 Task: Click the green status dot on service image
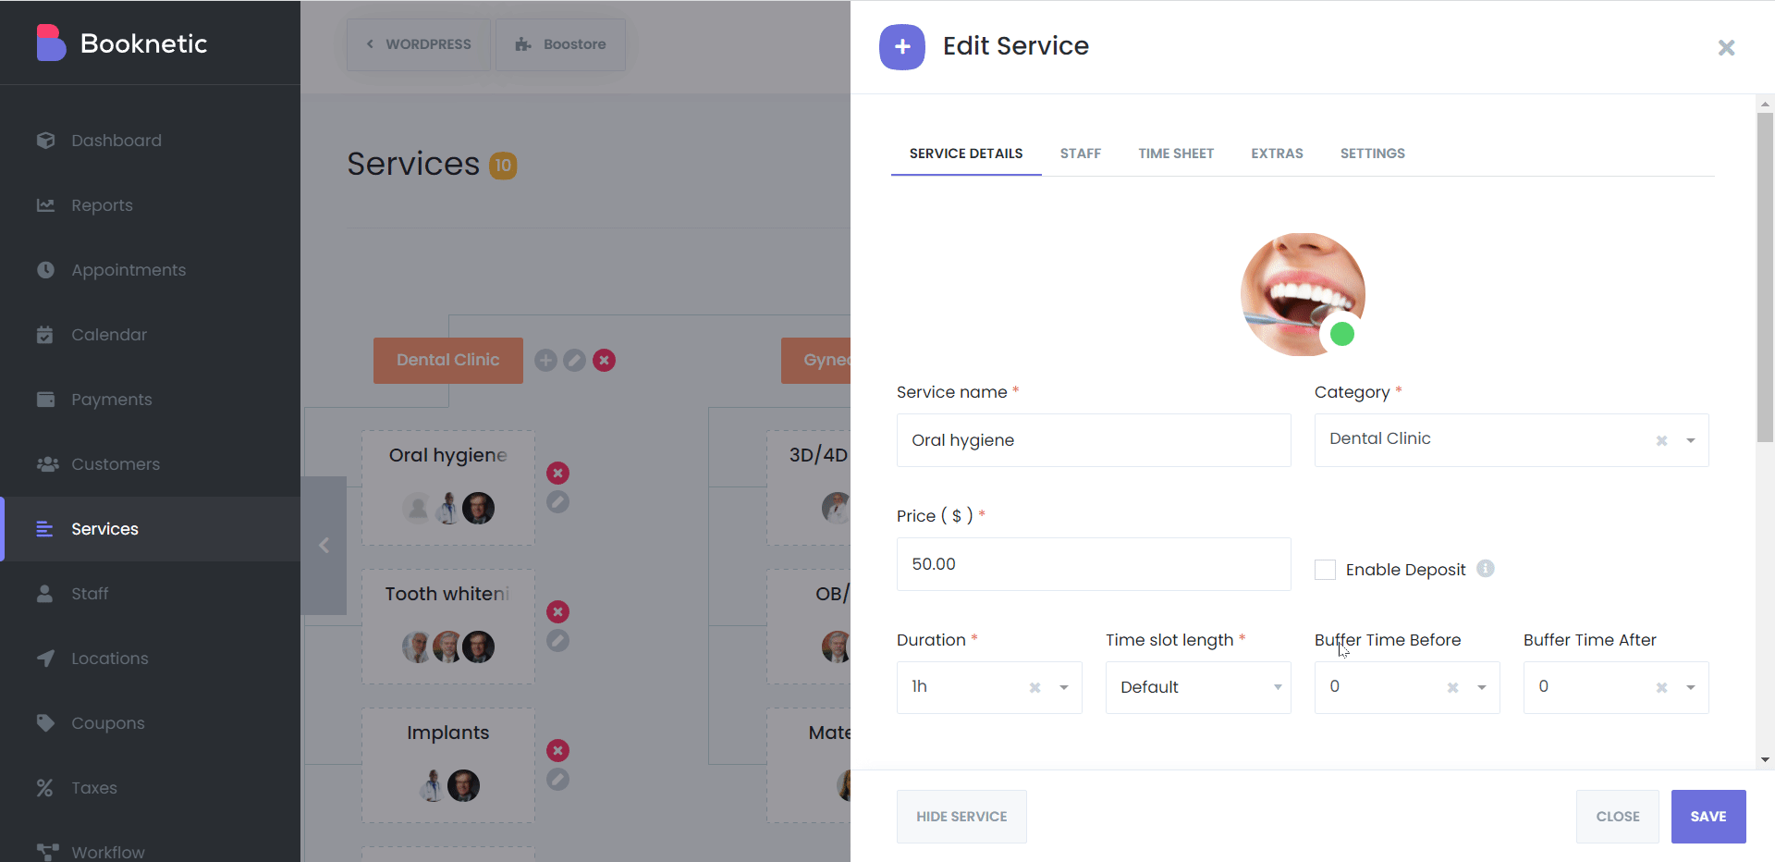tap(1342, 335)
